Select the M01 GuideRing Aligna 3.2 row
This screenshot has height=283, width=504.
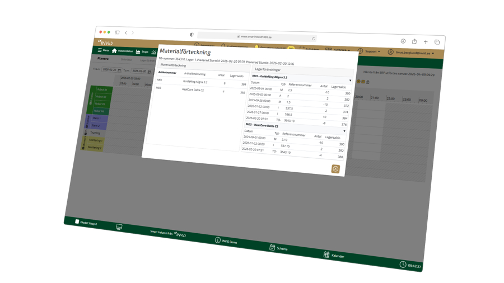click(201, 82)
